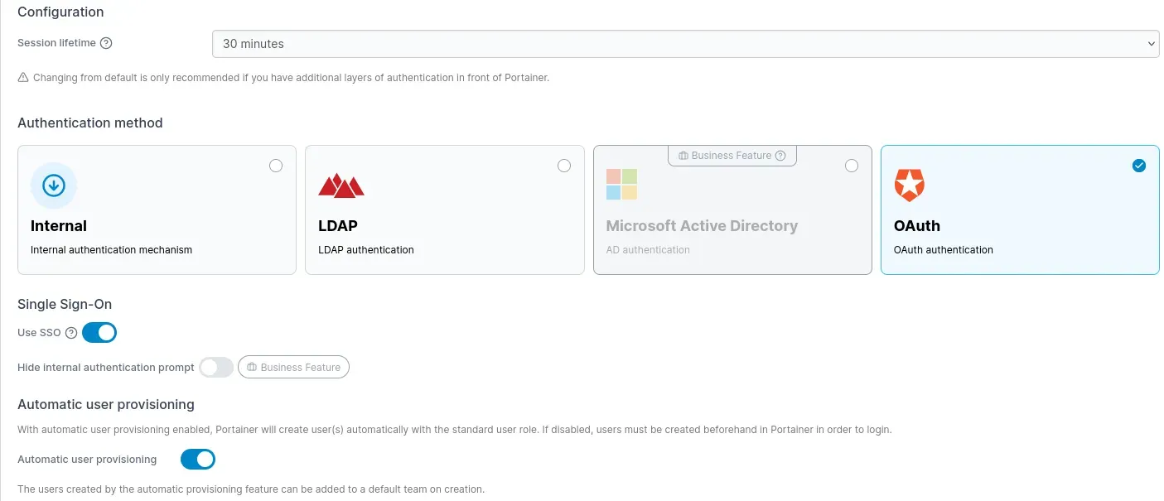This screenshot has height=501, width=1164.
Task: Click the Internal card title text
Action: pyautogui.click(x=59, y=226)
